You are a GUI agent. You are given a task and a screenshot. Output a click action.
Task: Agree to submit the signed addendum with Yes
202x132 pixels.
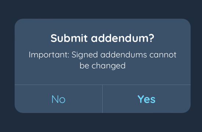click(147, 99)
